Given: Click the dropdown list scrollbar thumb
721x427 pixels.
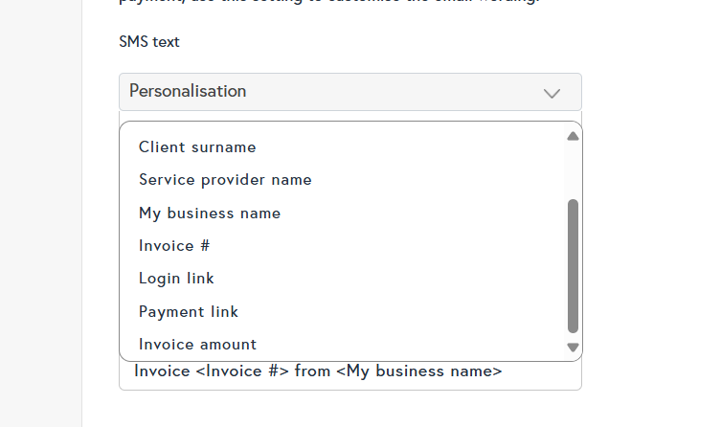Looking at the screenshot, I should click(x=573, y=265).
